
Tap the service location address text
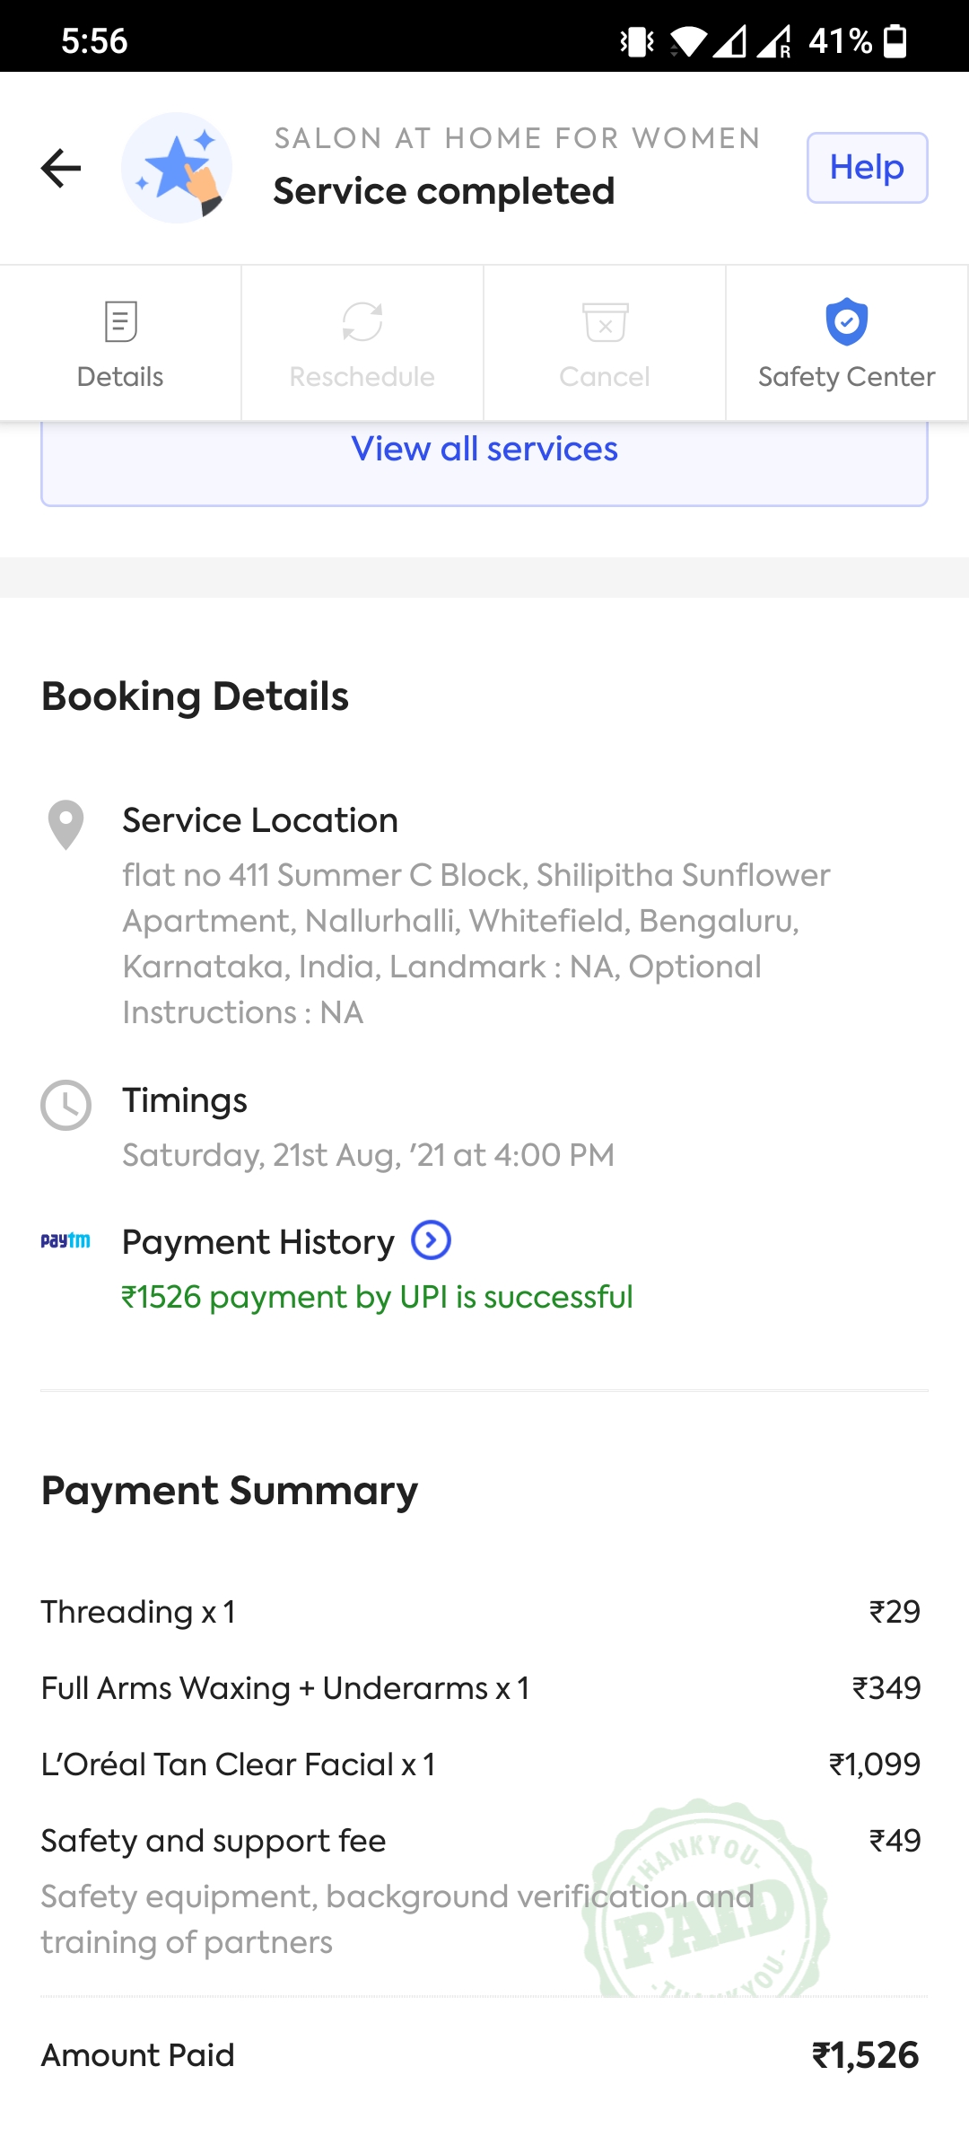[x=476, y=943]
